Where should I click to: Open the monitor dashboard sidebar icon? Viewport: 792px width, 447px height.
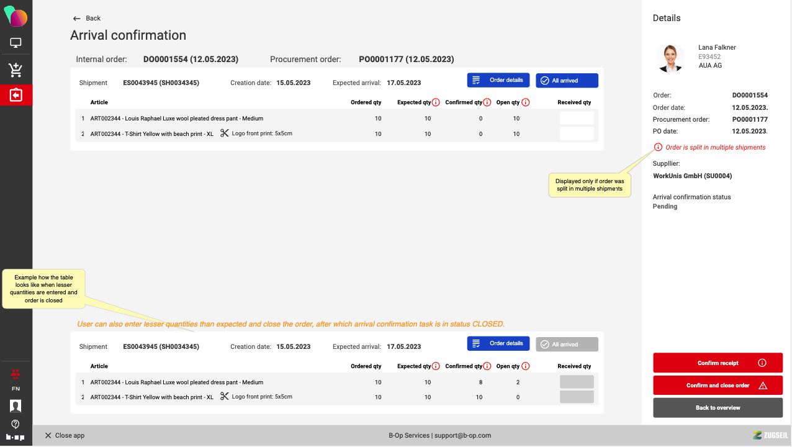point(16,43)
